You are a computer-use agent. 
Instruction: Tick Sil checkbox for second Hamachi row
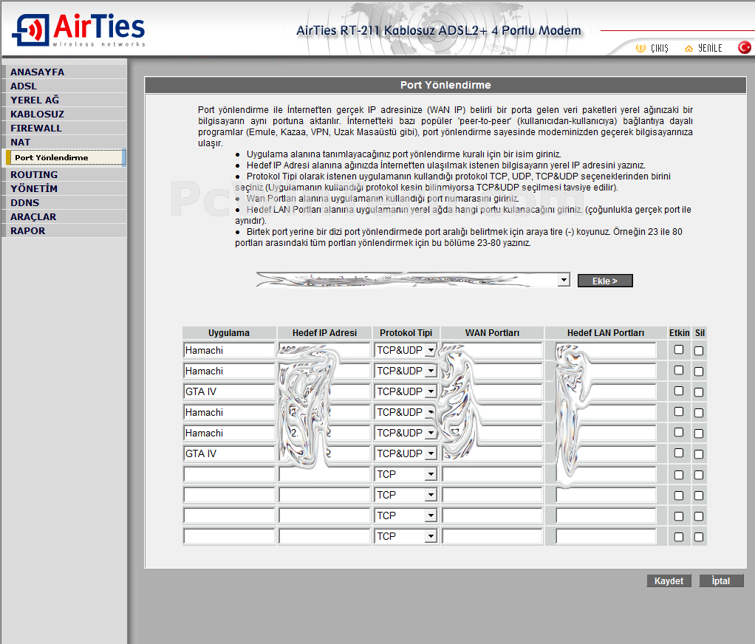(699, 371)
